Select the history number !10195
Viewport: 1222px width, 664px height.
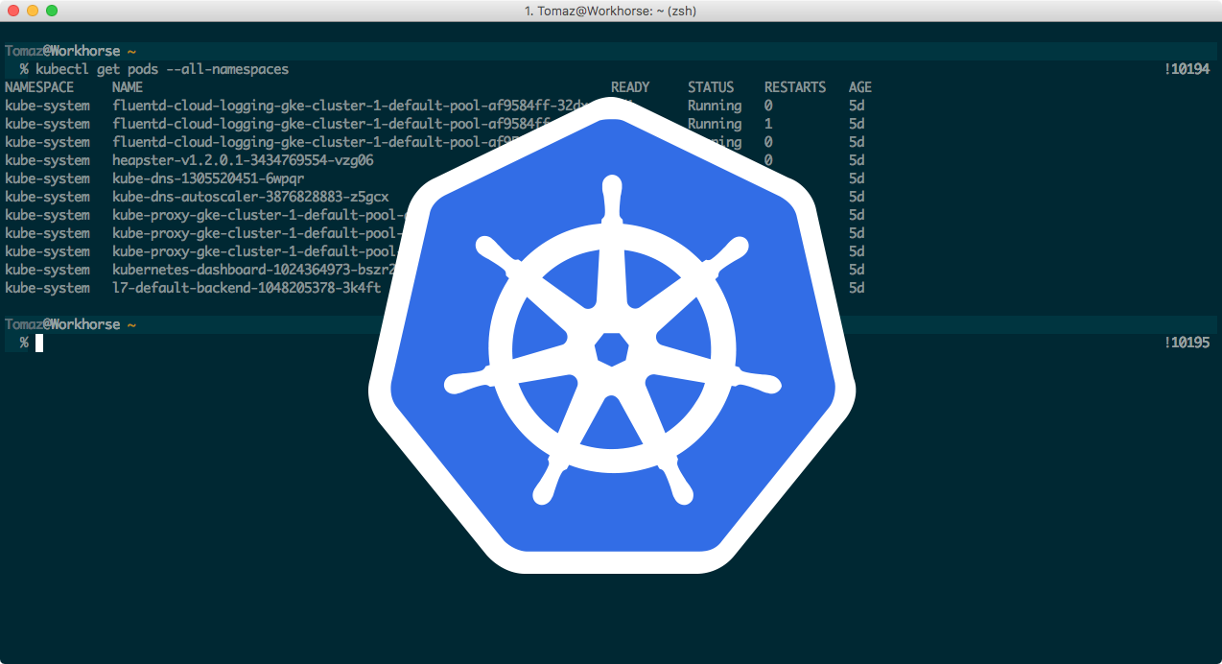click(1187, 341)
